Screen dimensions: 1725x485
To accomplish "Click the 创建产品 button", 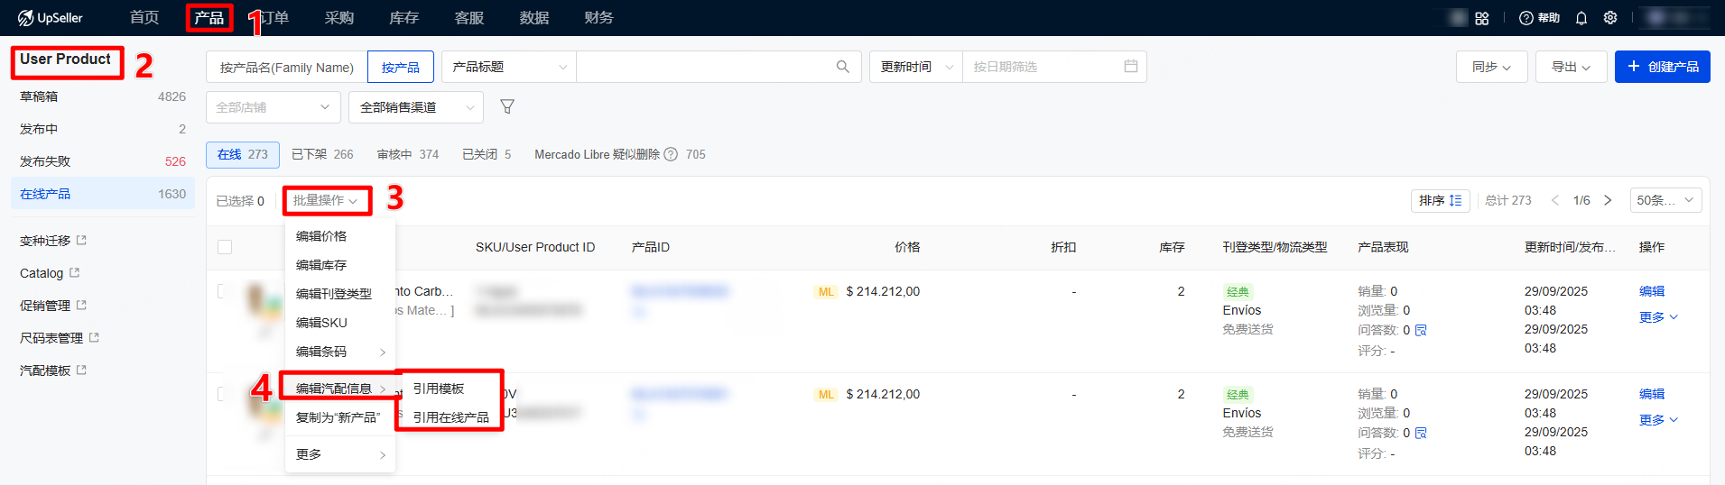I will click(1662, 67).
